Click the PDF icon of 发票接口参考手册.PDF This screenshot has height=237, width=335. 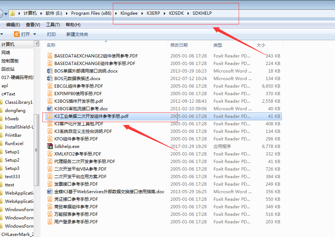[50, 184]
